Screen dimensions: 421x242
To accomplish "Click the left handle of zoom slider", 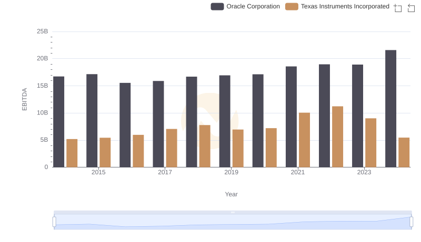I will click(54, 222).
